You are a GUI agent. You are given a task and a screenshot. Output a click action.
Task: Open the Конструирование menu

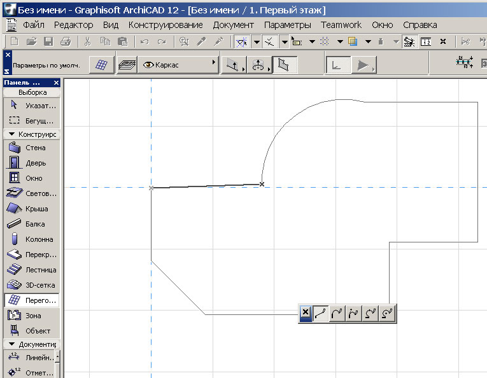(x=166, y=25)
